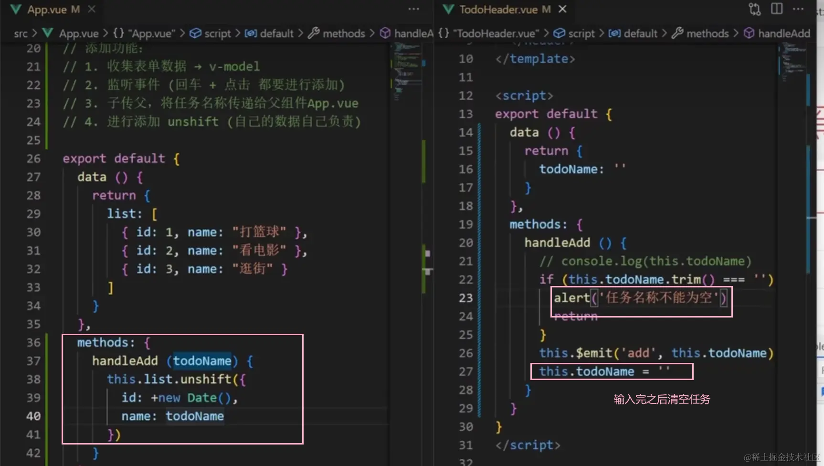
Task: Open more actions menu for left editor group
Action: coord(413,9)
